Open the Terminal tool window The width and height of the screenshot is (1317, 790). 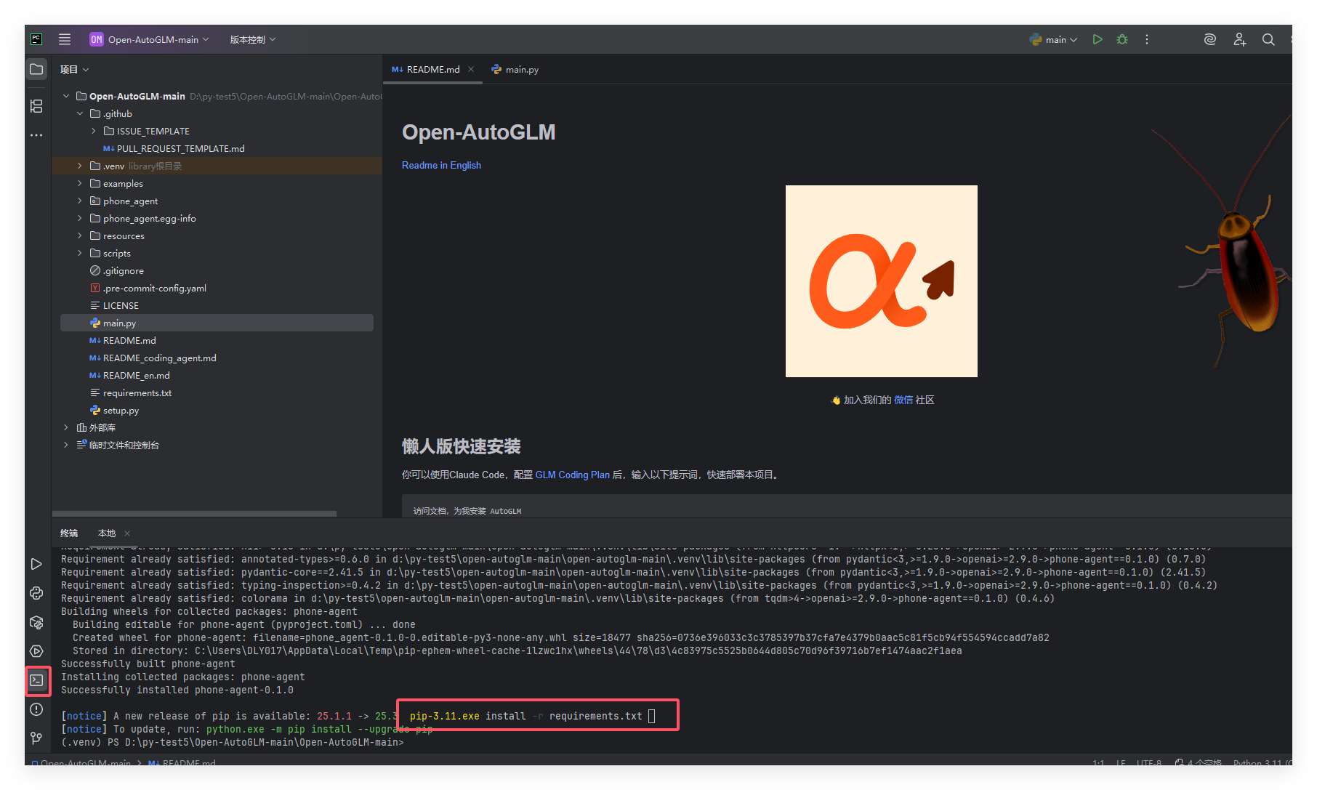point(38,681)
